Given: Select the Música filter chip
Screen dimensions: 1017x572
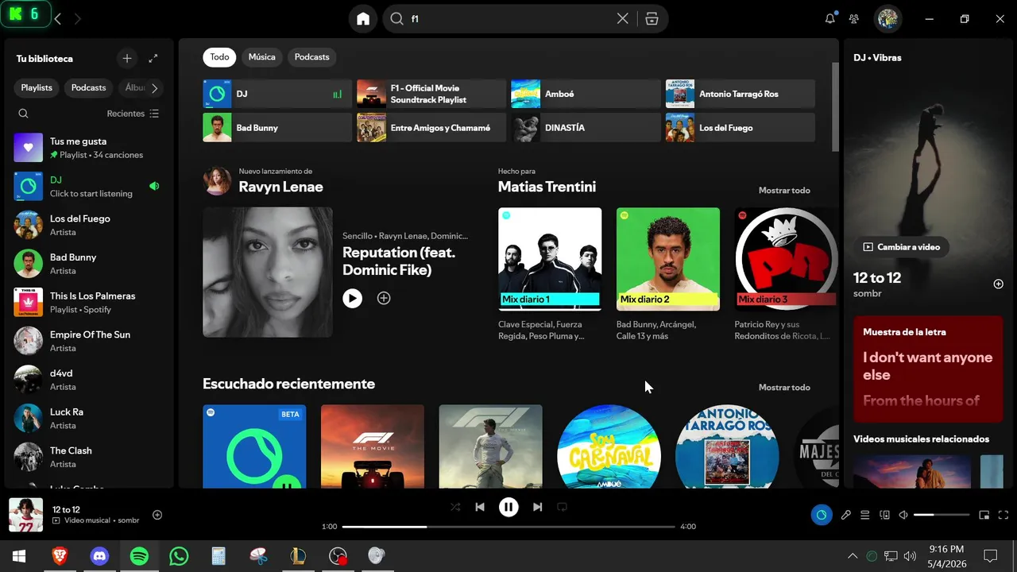Looking at the screenshot, I should click(262, 57).
